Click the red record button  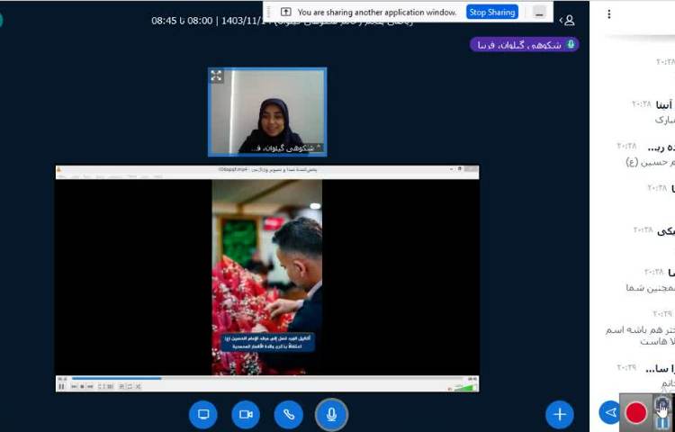point(636,413)
